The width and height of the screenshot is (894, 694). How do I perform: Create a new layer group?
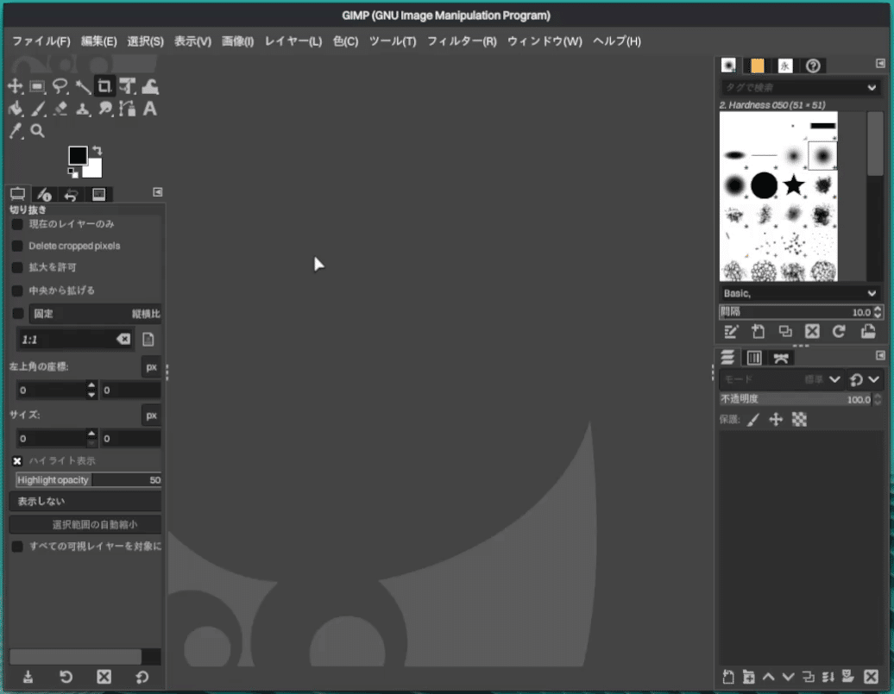pyautogui.click(x=749, y=677)
